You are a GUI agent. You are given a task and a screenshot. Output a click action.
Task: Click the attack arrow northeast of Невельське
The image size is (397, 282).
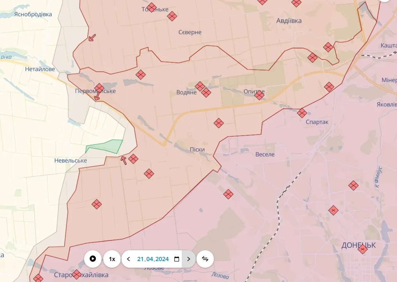123,160
